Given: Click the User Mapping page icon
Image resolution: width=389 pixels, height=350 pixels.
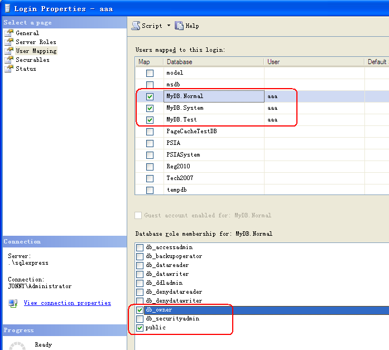Looking at the screenshot, I should coord(8,51).
